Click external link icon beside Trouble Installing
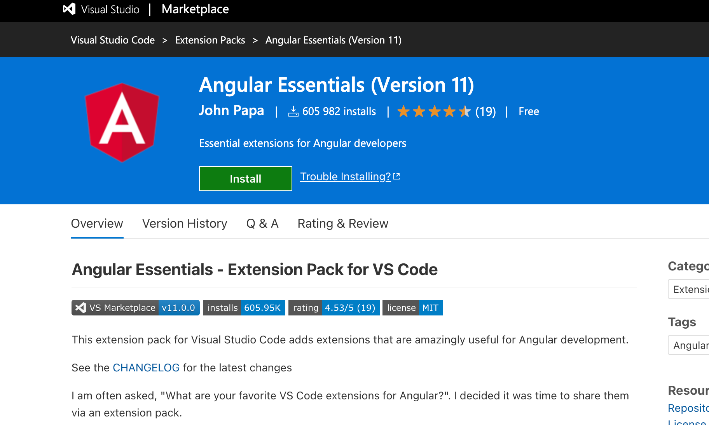Image resolution: width=709 pixels, height=425 pixels. point(396,176)
